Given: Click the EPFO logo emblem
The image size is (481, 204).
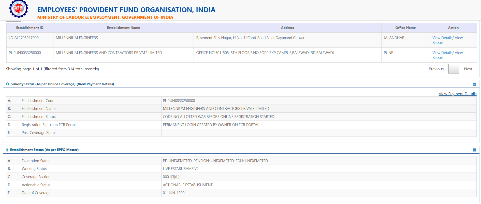Looking at the screenshot, I should click(x=19, y=9).
